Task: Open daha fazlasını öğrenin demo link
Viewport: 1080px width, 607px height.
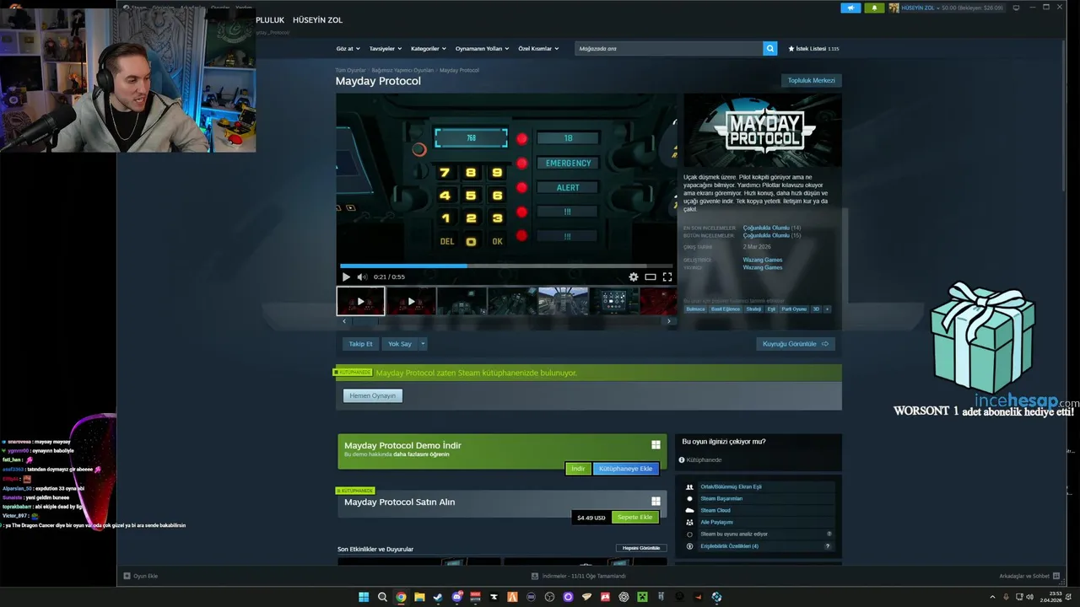Action: point(421,454)
